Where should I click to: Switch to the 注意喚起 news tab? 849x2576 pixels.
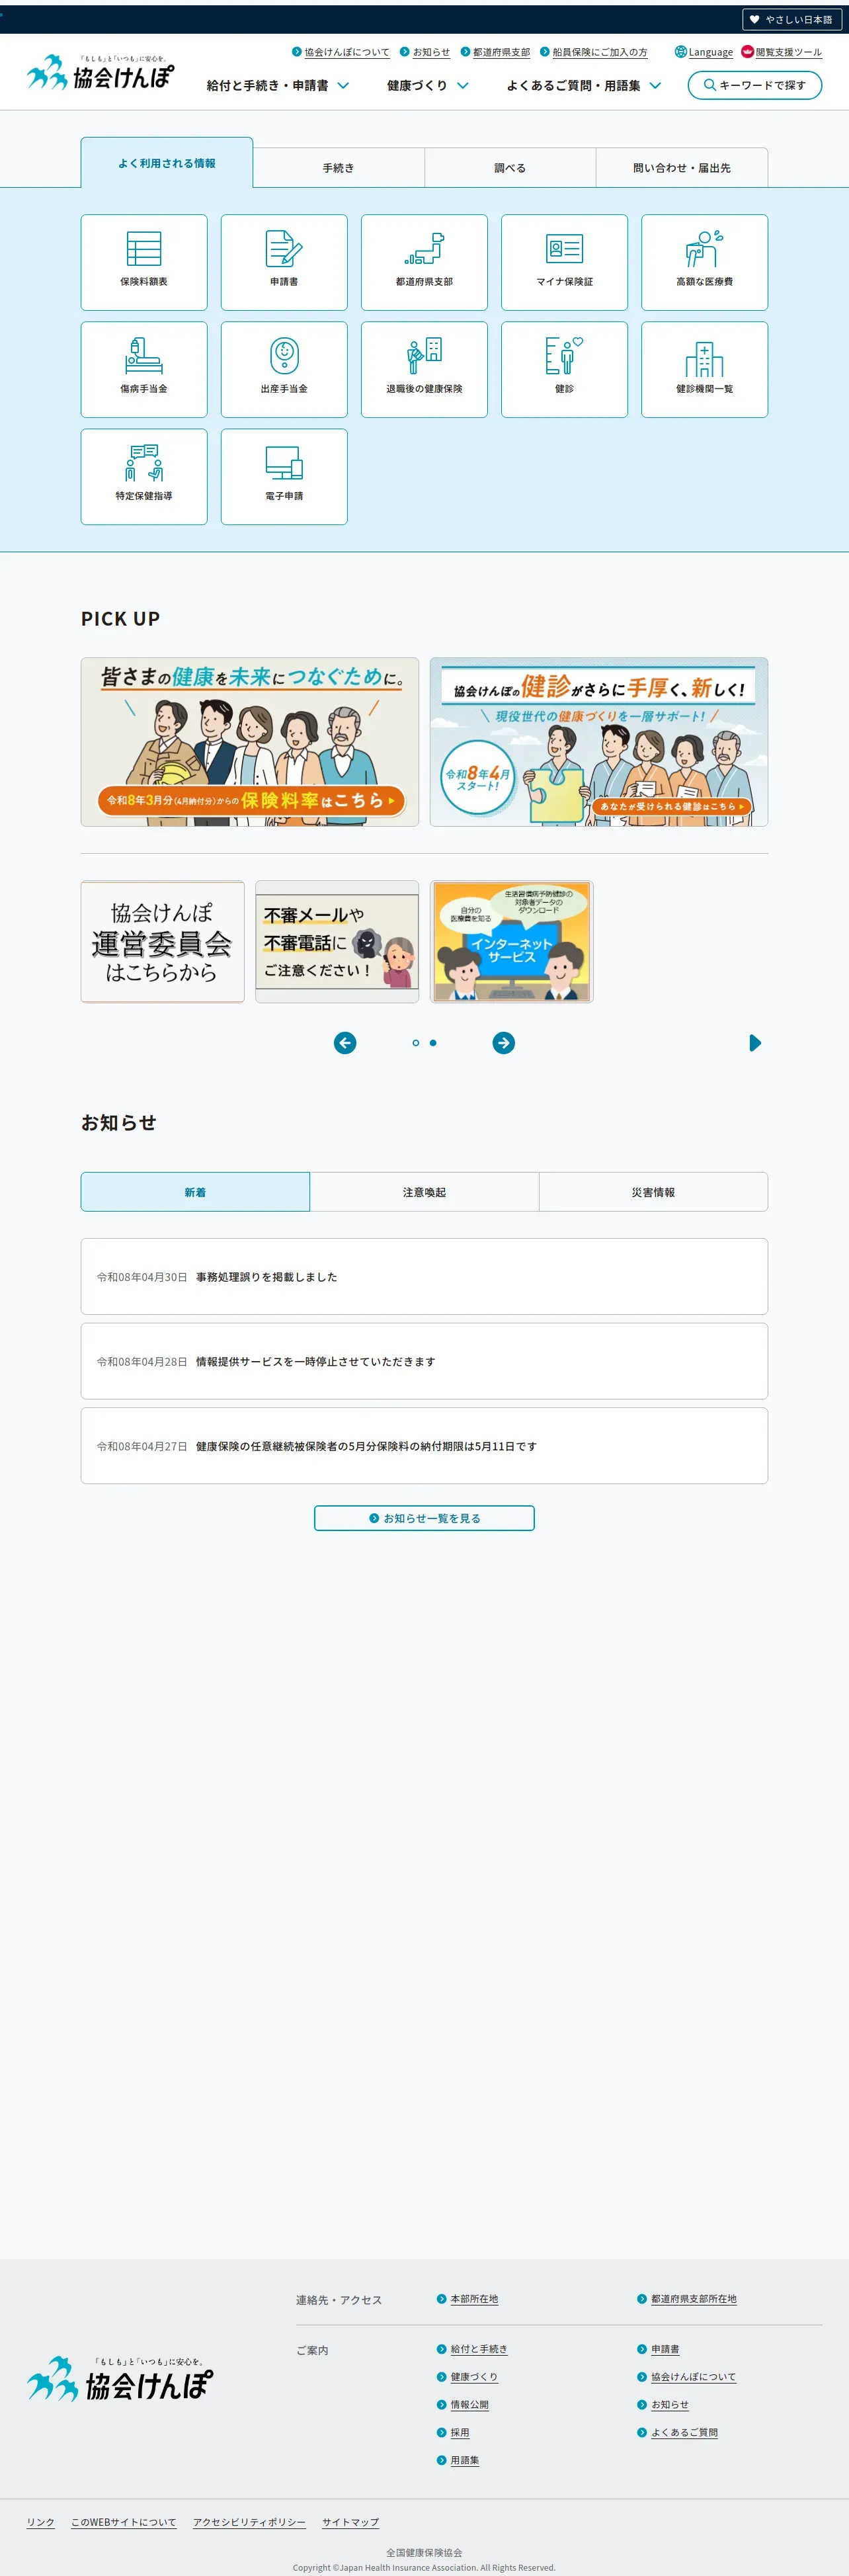pos(424,1192)
